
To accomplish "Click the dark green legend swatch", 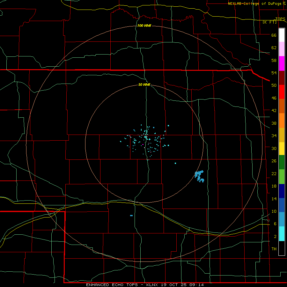I will pyautogui.click(x=282, y=162).
